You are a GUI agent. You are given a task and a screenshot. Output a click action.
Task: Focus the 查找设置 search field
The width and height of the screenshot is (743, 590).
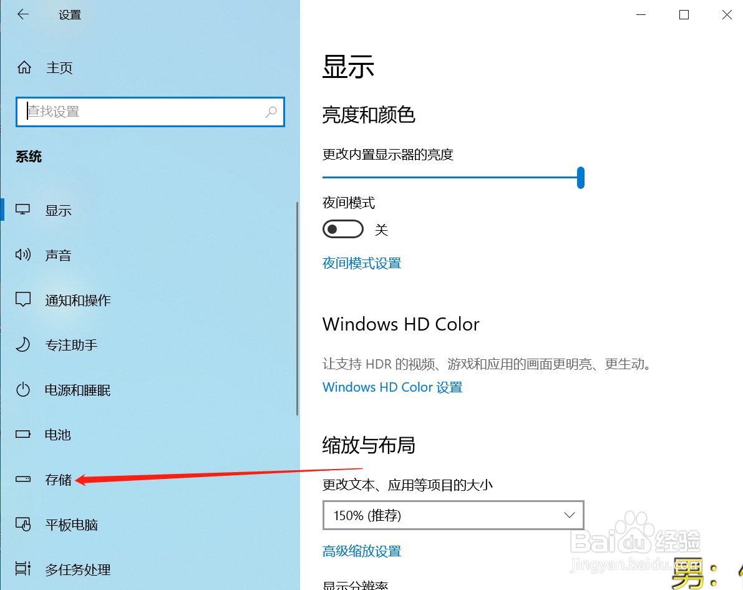coord(150,112)
